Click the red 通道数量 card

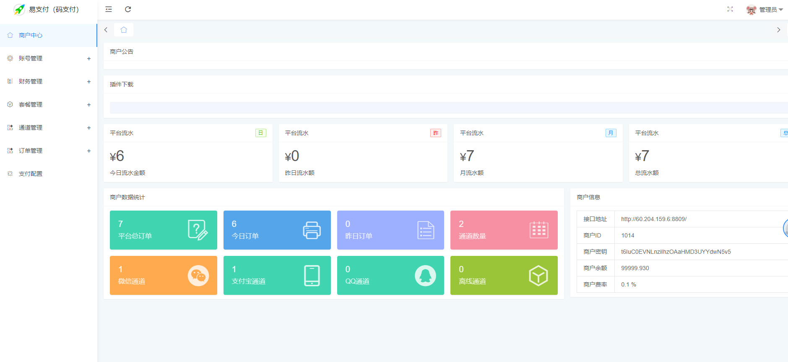pyautogui.click(x=504, y=230)
